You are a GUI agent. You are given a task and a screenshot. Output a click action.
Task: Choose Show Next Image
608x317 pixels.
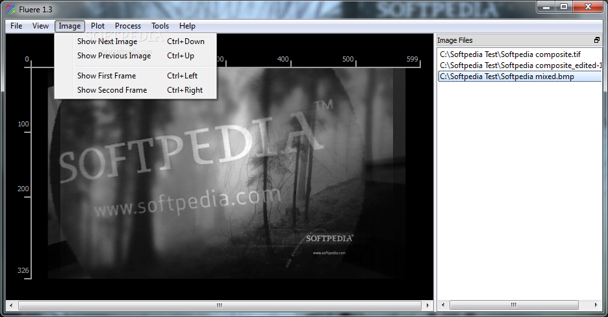click(x=135, y=41)
